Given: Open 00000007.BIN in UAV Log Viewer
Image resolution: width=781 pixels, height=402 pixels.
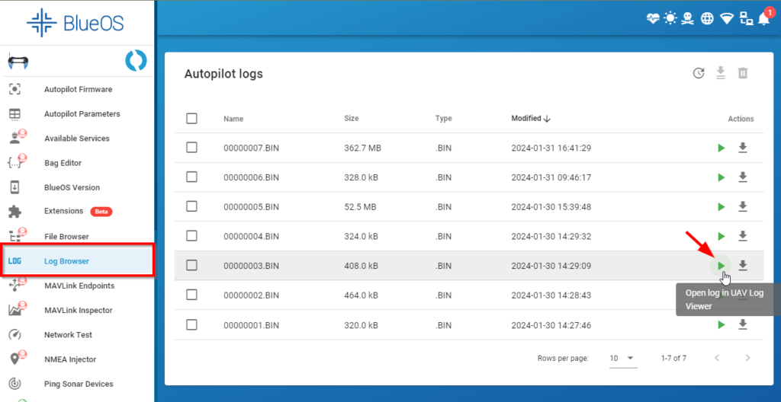Looking at the screenshot, I should pyautogui.click(x=721, y=148).
